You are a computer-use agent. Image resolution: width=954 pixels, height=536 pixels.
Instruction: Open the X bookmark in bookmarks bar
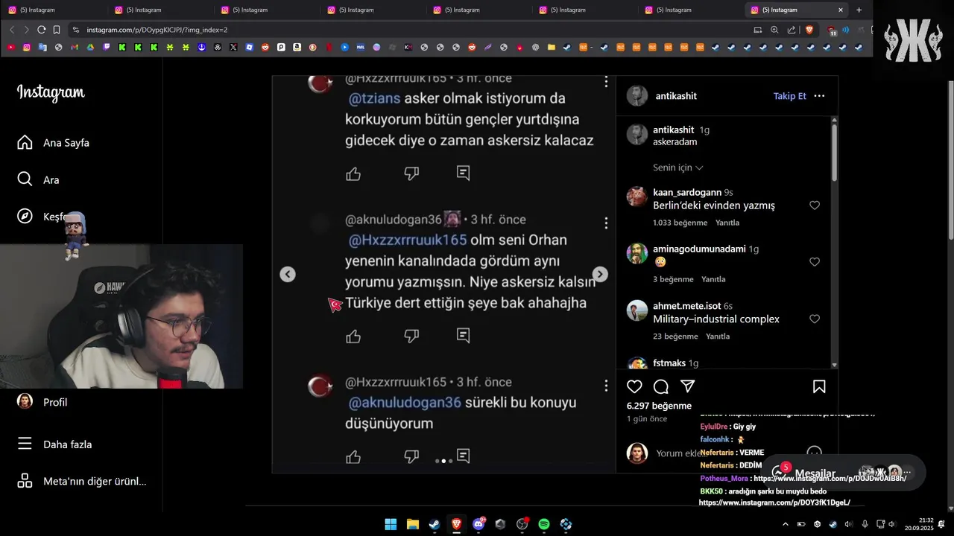(233, 47)
